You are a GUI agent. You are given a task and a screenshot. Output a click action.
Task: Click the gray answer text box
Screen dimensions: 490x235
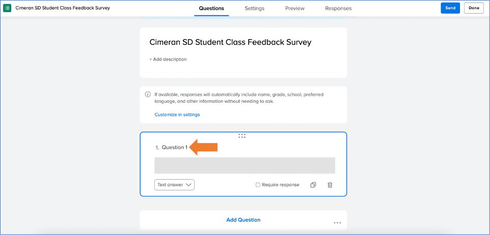point(244,166)
